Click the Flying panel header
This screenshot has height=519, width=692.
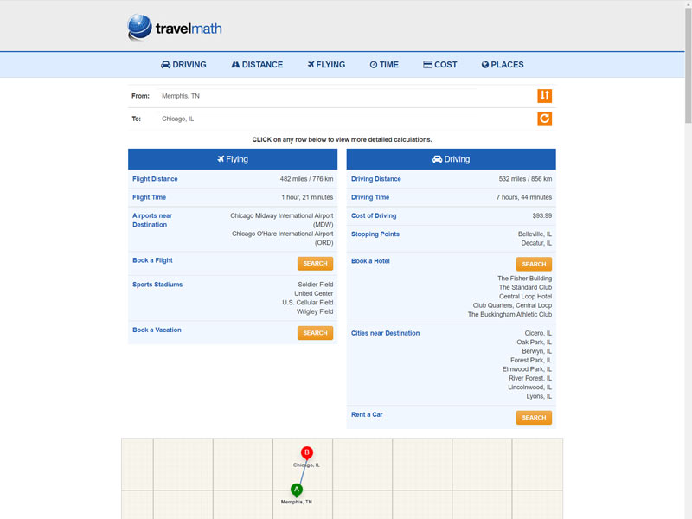(233, 159)
